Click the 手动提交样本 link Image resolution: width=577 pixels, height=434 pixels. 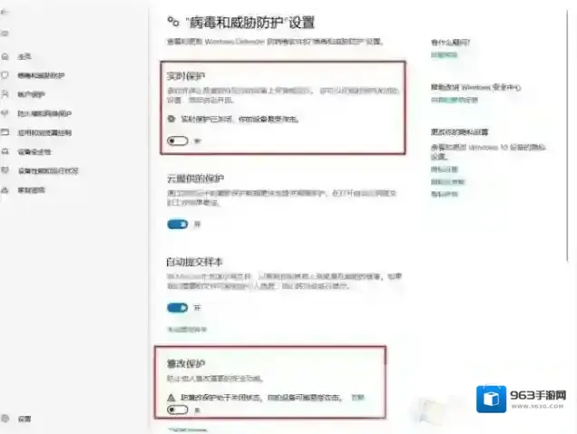tap(187, 329)
